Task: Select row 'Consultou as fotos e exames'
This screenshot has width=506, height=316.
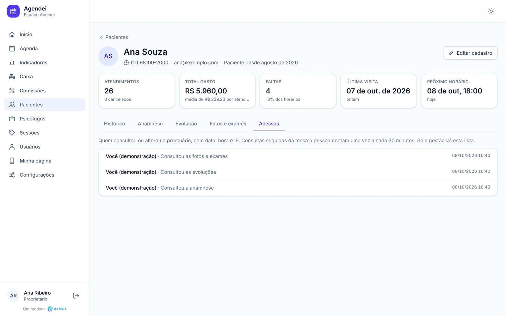Action: click(x=298, y=156)
